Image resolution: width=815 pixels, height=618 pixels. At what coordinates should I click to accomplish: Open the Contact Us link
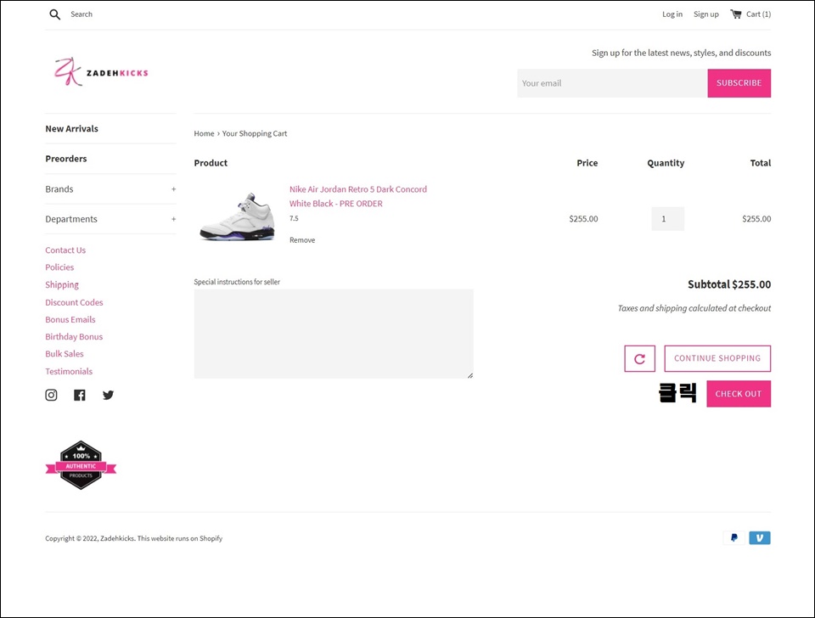[x=65, y=250]
